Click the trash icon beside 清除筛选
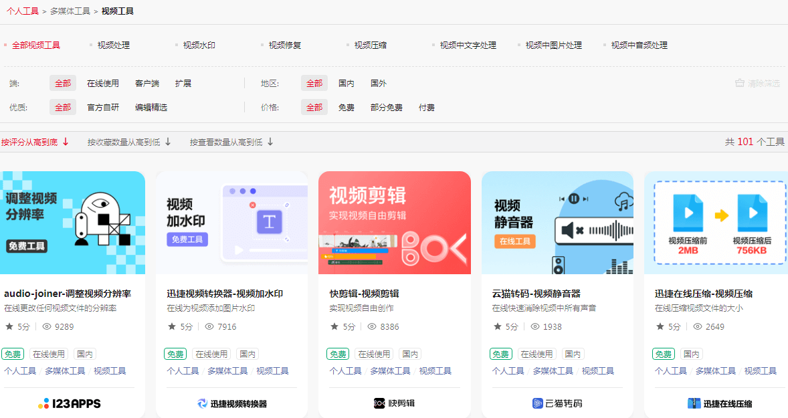 (738, 83)
